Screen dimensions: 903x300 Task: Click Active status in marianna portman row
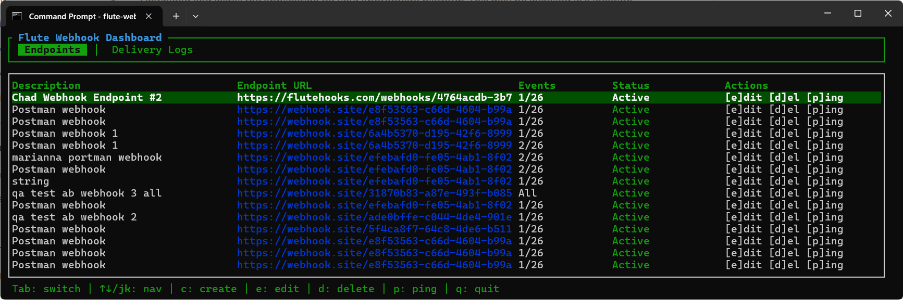[x=630, y=158]
